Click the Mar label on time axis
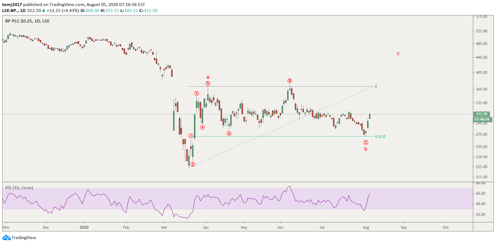Image resolution: width=496 pixels, height=244 pixels. 164,228
